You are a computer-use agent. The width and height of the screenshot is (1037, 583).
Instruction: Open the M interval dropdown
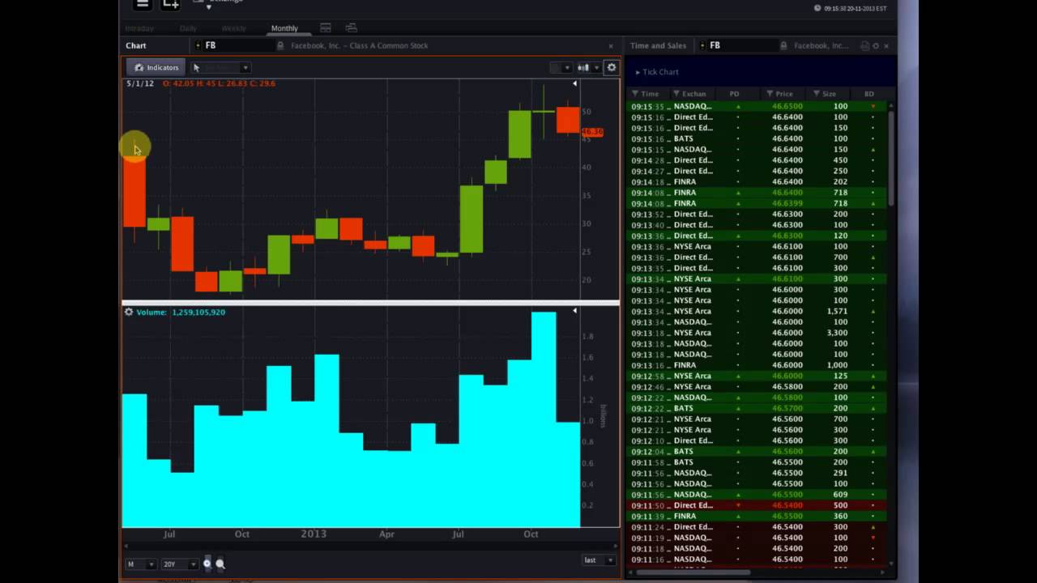pyautogui.click(x=139, y=564)
